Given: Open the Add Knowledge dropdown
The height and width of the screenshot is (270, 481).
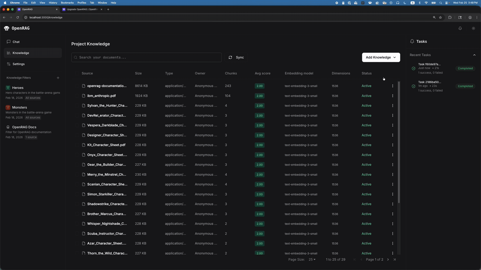Looking at the screenshot, I should [x=381, y=57].
